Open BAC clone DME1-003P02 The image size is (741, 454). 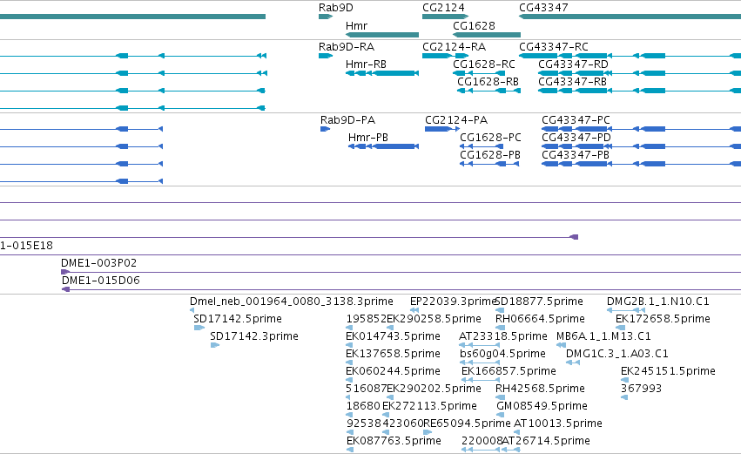click(98, 263)
